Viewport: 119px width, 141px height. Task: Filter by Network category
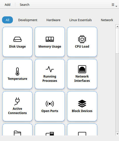pos(107,20)
